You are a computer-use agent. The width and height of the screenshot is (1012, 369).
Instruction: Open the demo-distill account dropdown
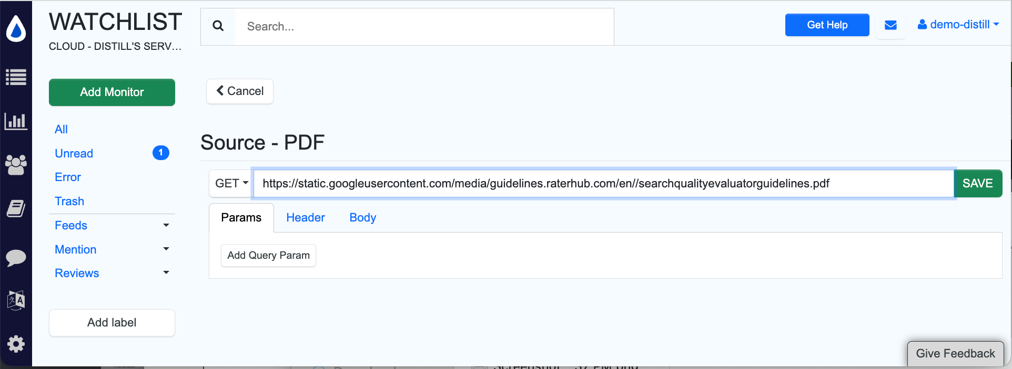click(958, 25)
